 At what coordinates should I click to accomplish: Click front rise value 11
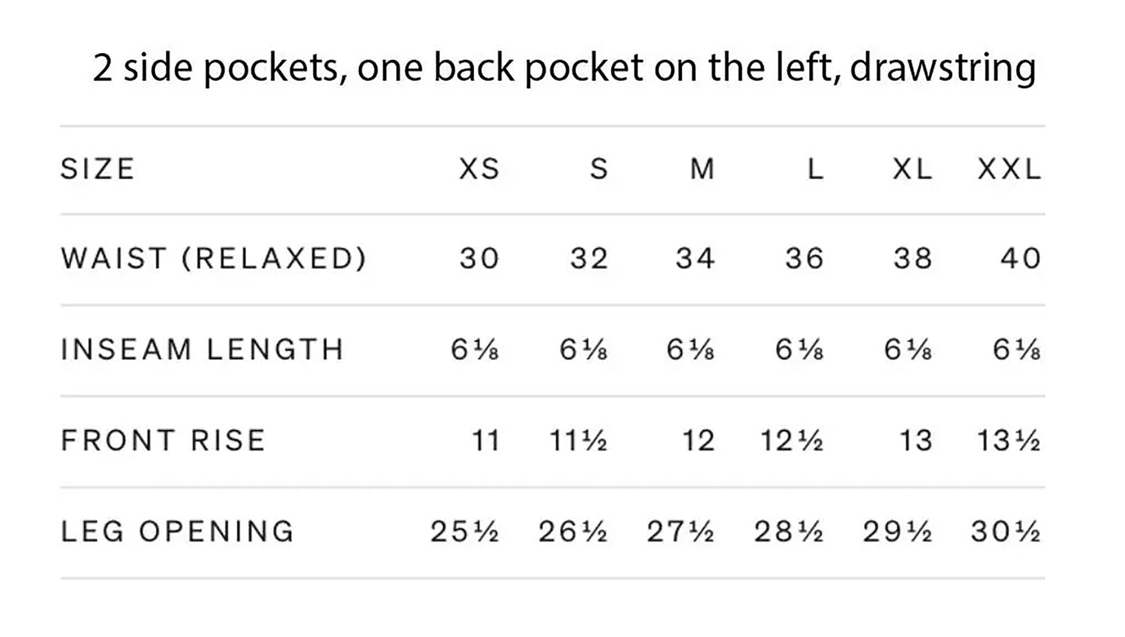coord(486,441)
